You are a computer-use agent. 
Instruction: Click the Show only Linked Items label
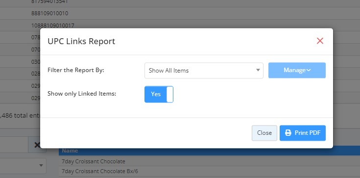coord(82,94)
